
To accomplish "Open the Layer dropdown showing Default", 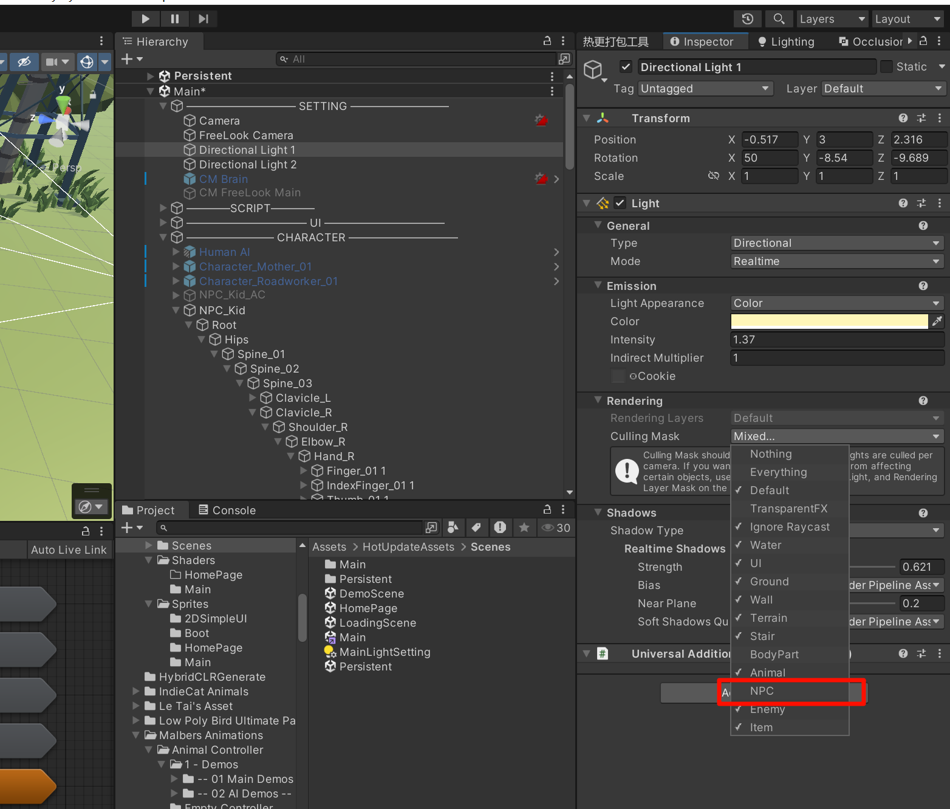I will (884, 89).
